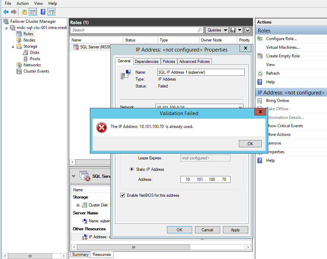327x259 pixels.
Task: Open the save query dropdown arrow
Action: click(240, 30)
